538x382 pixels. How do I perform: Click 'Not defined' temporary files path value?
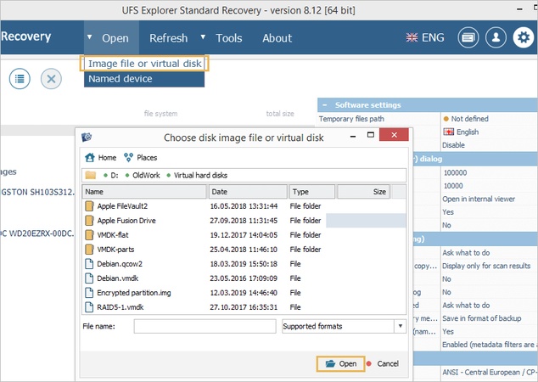[x=469, y=119]
